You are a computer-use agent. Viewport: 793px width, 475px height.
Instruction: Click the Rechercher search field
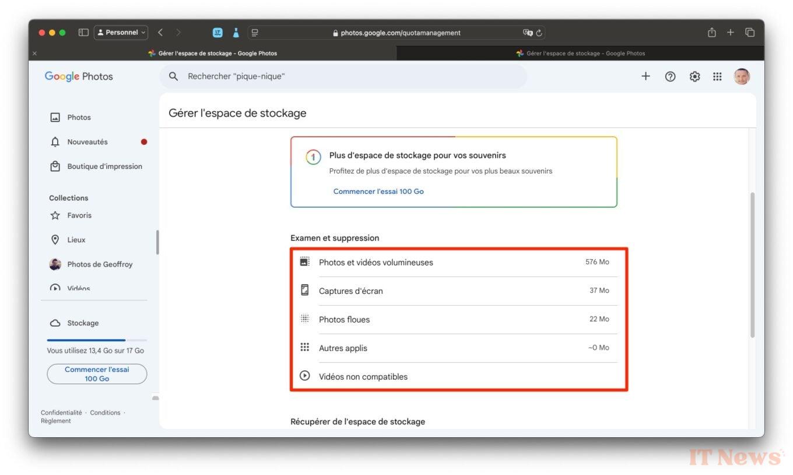tap(350, 76)
